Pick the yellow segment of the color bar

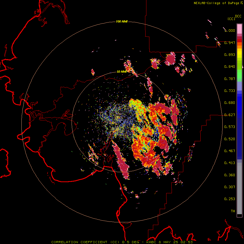point(239,53)
